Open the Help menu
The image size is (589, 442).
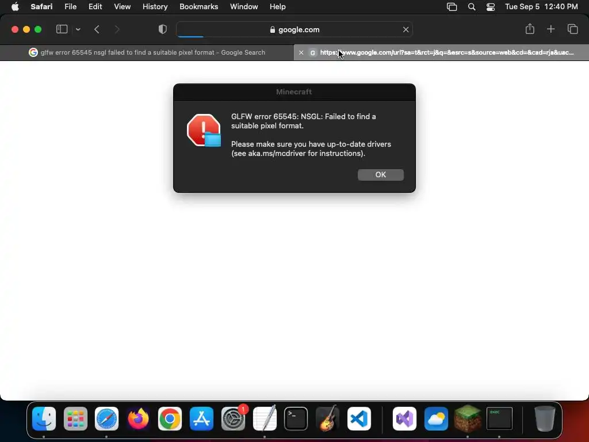[x=278, y=7]
